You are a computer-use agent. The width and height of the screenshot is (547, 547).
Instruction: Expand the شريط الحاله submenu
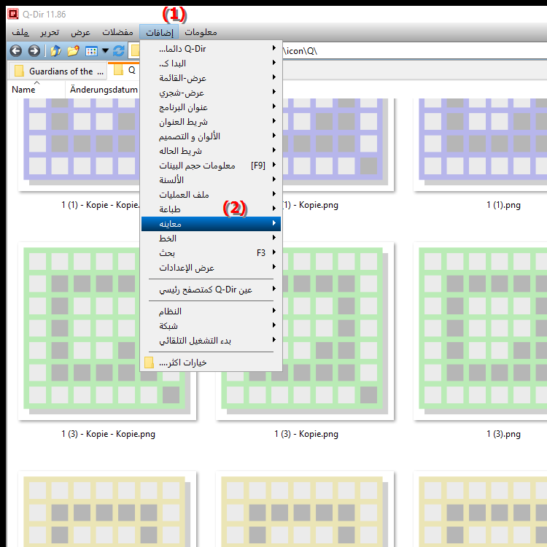click(x=211, y=151)
